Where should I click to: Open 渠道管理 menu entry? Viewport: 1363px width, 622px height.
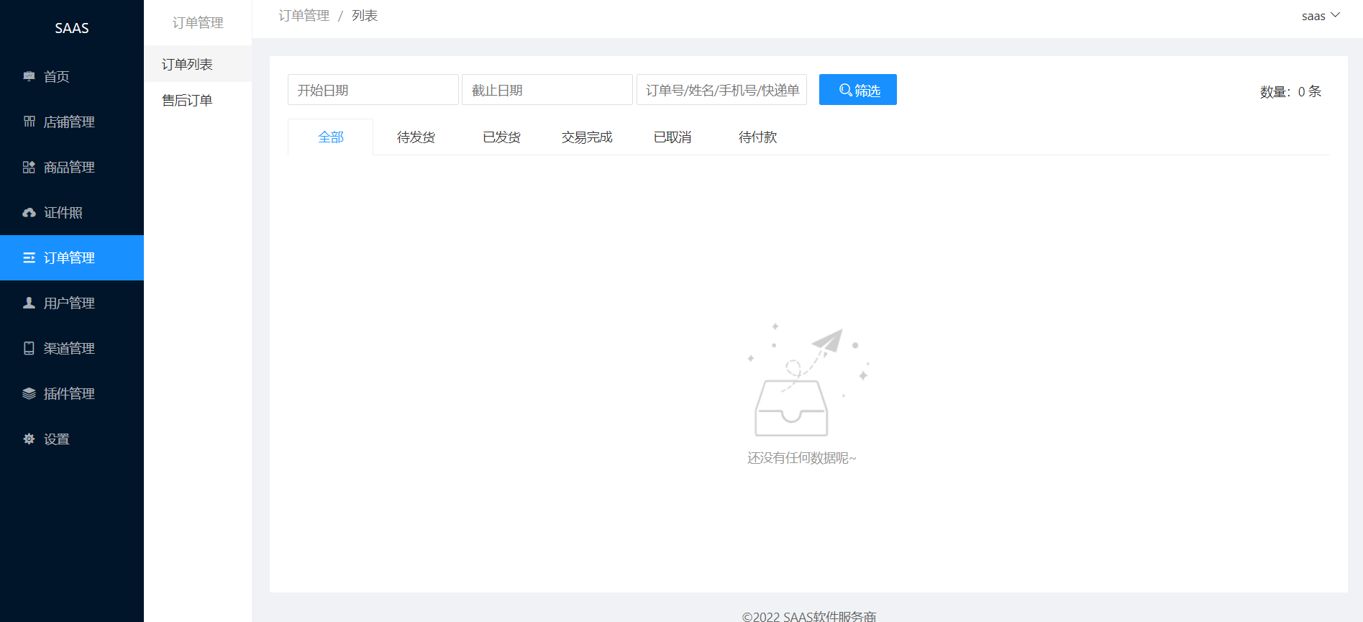[72, 348]
